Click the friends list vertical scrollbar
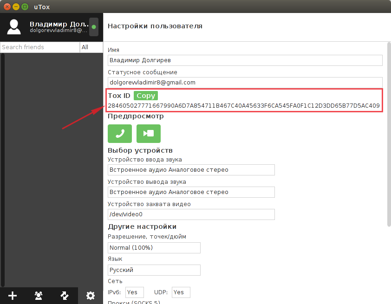Viewport: 391px width, 304px height. coord(3,170)
